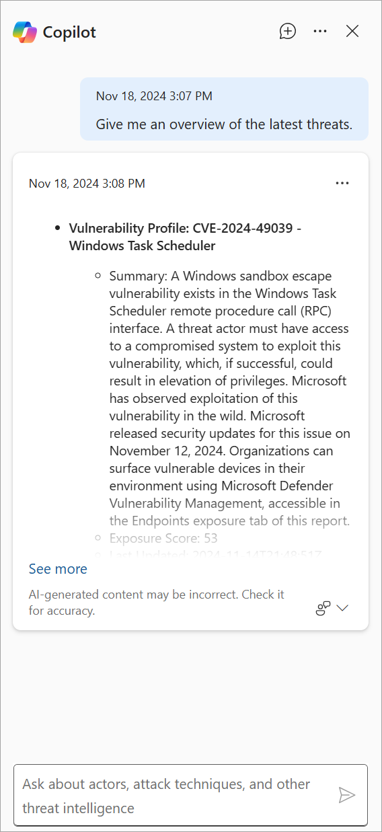Click the Copilot logo icon
The height and width of the screenshot is (832, 382).
25,32
